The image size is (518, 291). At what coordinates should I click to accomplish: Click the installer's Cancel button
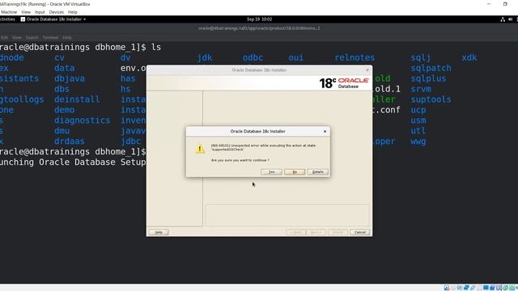click(359, 232)
